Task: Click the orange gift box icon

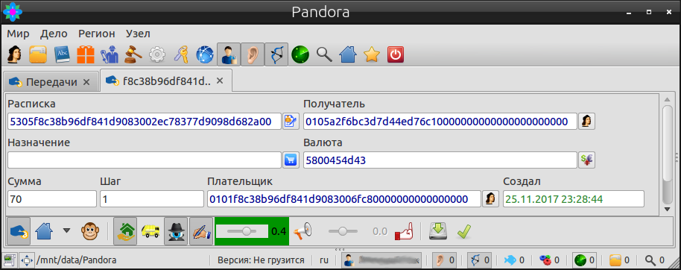Action: point(86,54)
